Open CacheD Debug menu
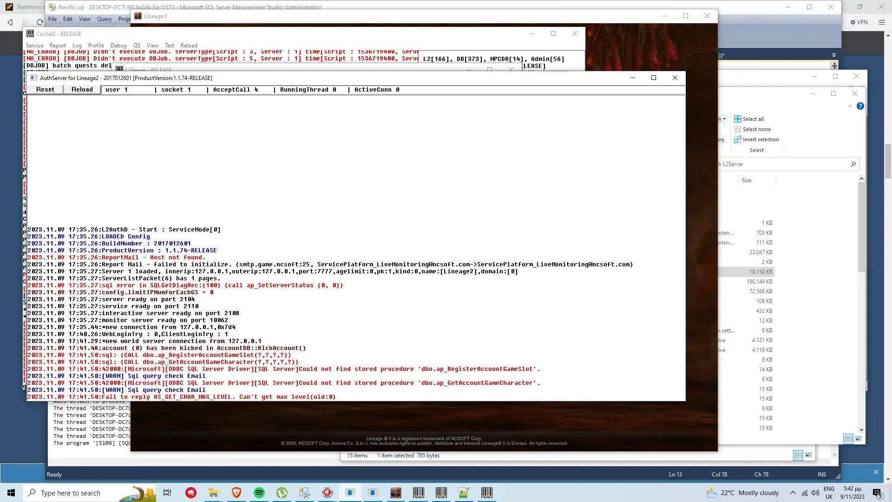 [118, 46]
